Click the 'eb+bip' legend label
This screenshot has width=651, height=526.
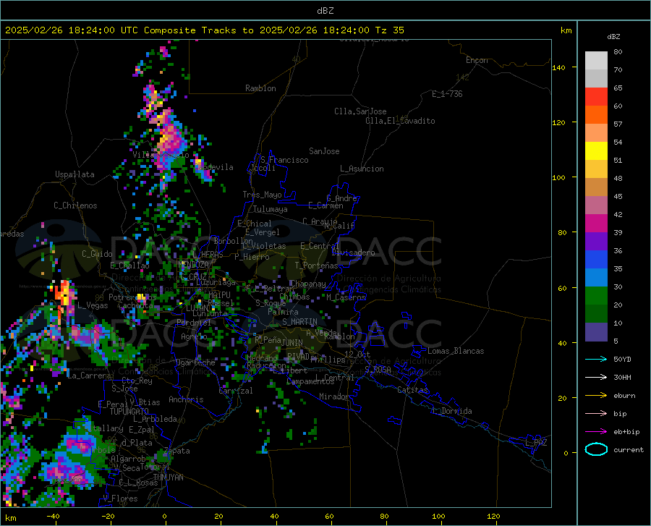(x=626, y=432)
